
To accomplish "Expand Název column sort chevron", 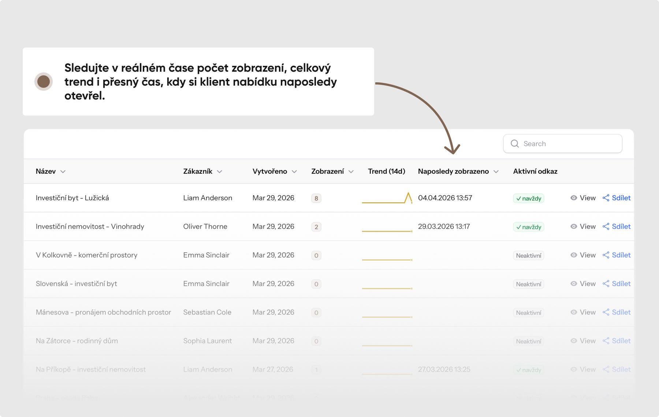I will coord(63,172).
